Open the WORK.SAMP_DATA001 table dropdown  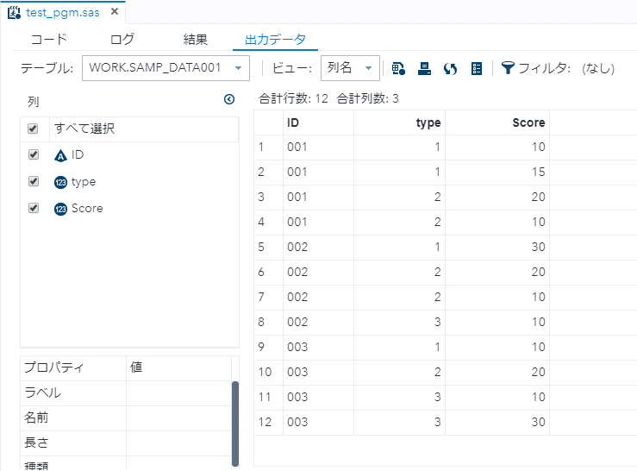click(x=165, y=68)
